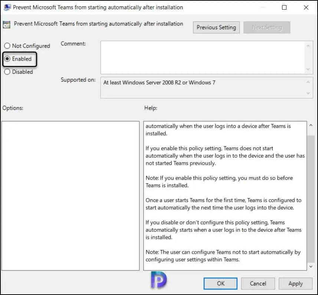
Task: Click the Help pane scroll down arrow
Action: coord(311,266)
